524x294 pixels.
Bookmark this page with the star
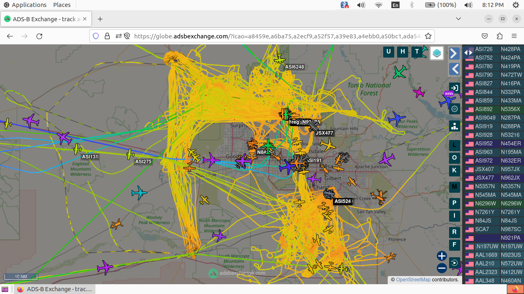pyautogui.click(x=428, y=36)
